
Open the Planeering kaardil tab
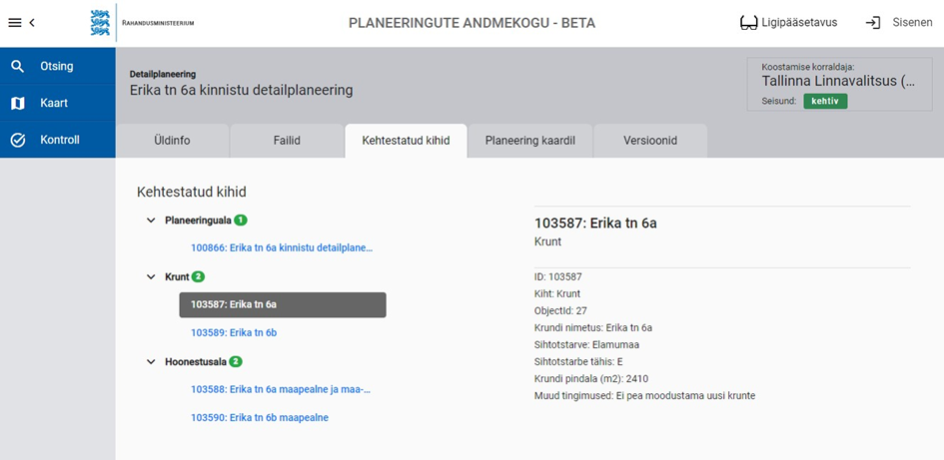pyautogui.click(x=530, y=141)
